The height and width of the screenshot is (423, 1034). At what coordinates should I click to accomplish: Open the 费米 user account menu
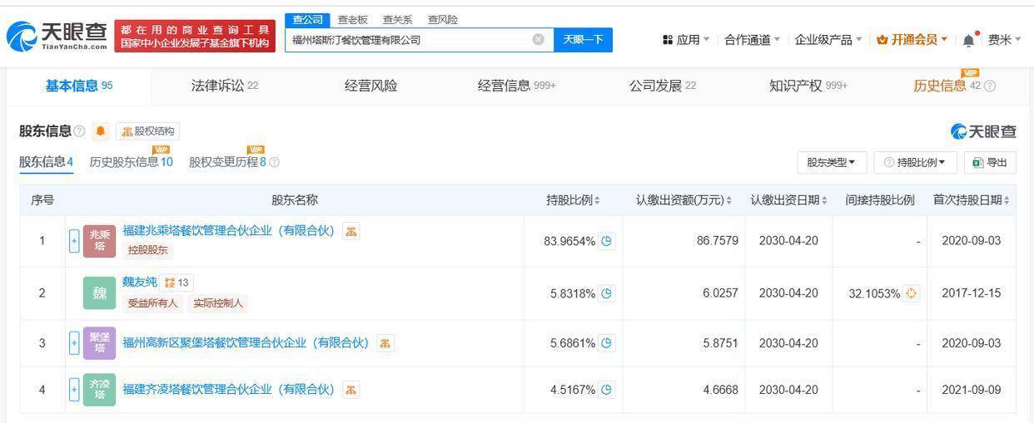pos(1005,40)
